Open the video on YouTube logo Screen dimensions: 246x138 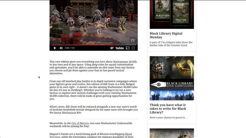(120, 48)
